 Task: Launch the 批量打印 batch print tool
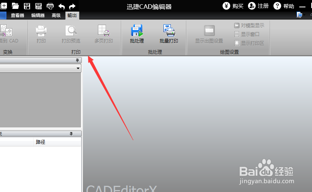pyautogui.click(x=169, y=34)
